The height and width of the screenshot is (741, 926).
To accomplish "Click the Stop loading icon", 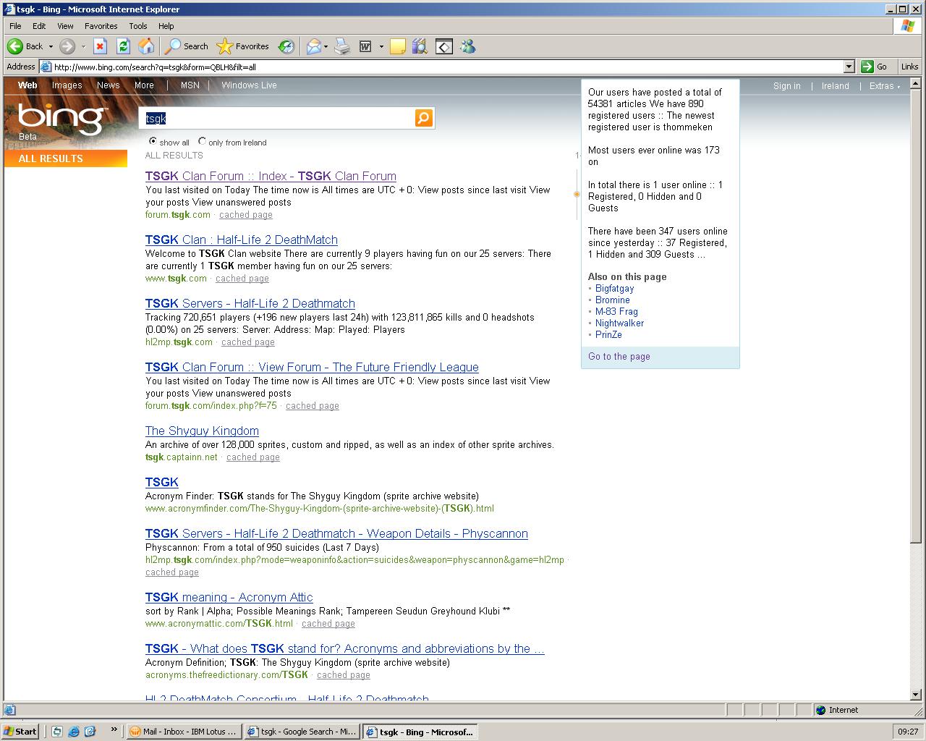I will (x=101, y=46).
